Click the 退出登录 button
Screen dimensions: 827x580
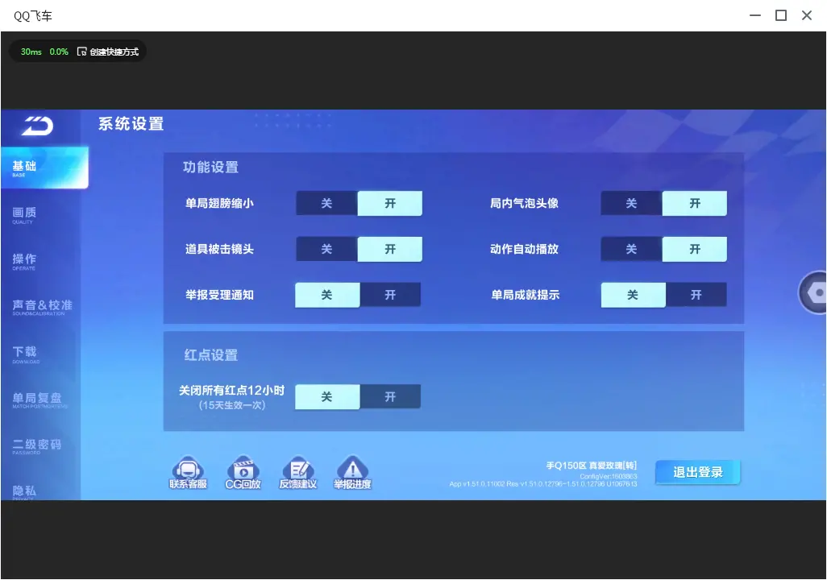(x=698, y=472)
